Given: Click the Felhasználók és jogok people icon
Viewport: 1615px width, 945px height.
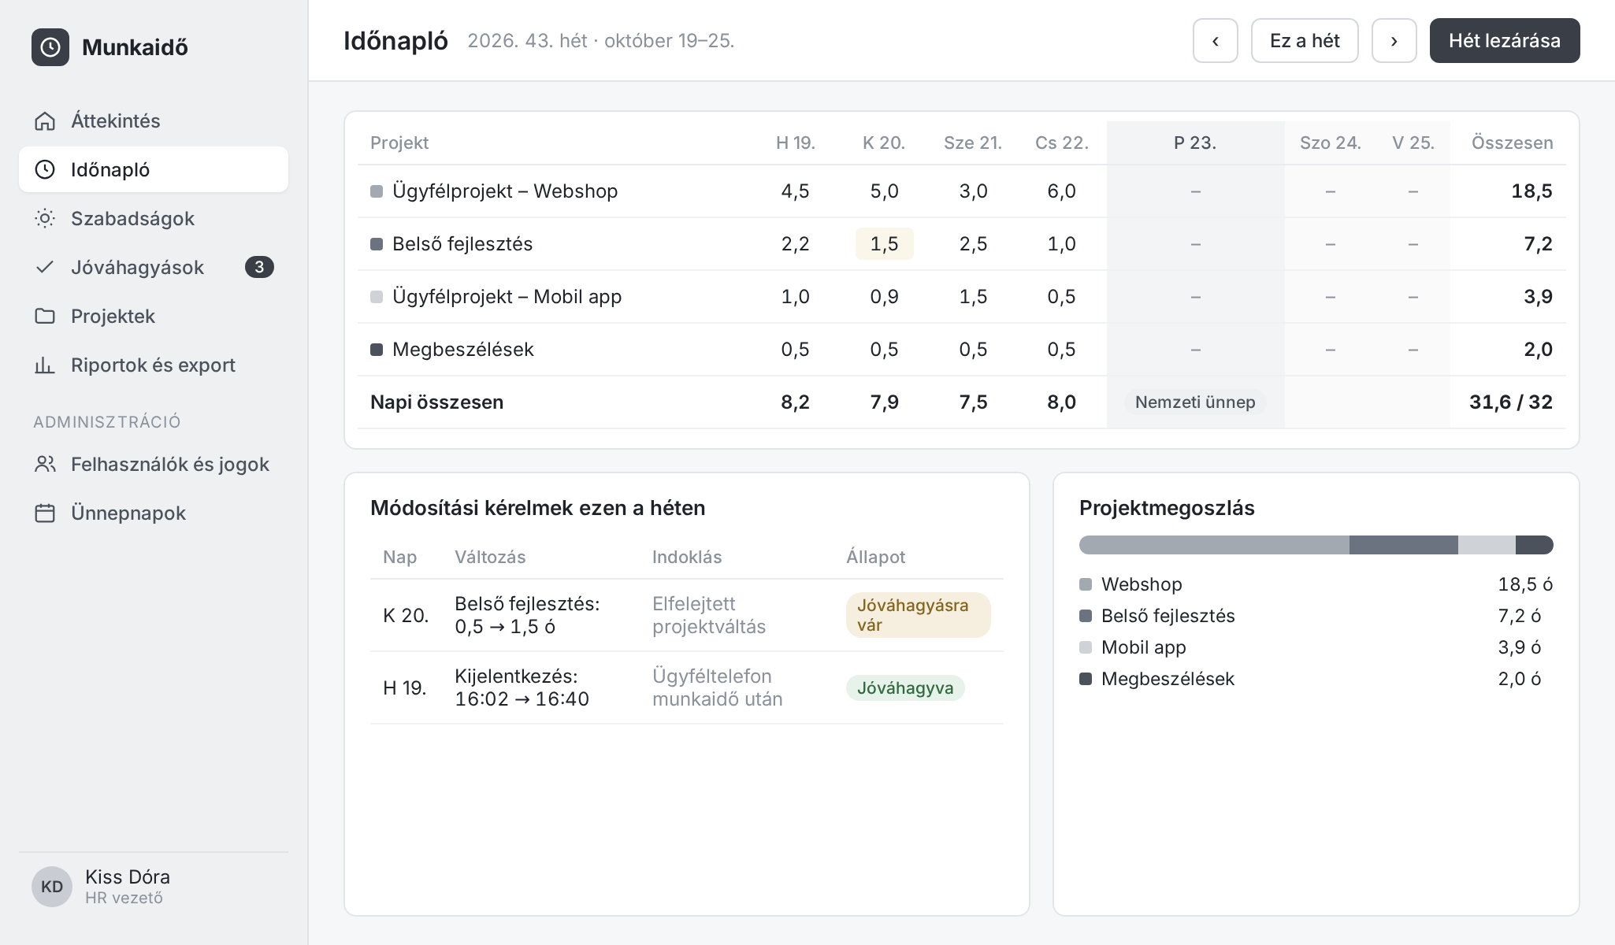Looking at the screenshot, I should coord(45,464).
